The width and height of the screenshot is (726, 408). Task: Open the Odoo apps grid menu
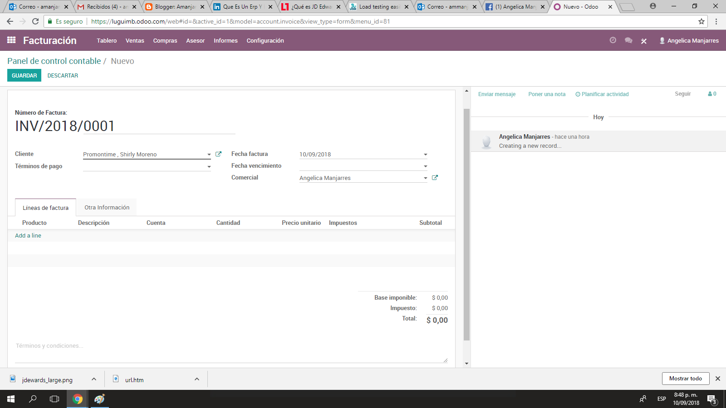point(11,40)
